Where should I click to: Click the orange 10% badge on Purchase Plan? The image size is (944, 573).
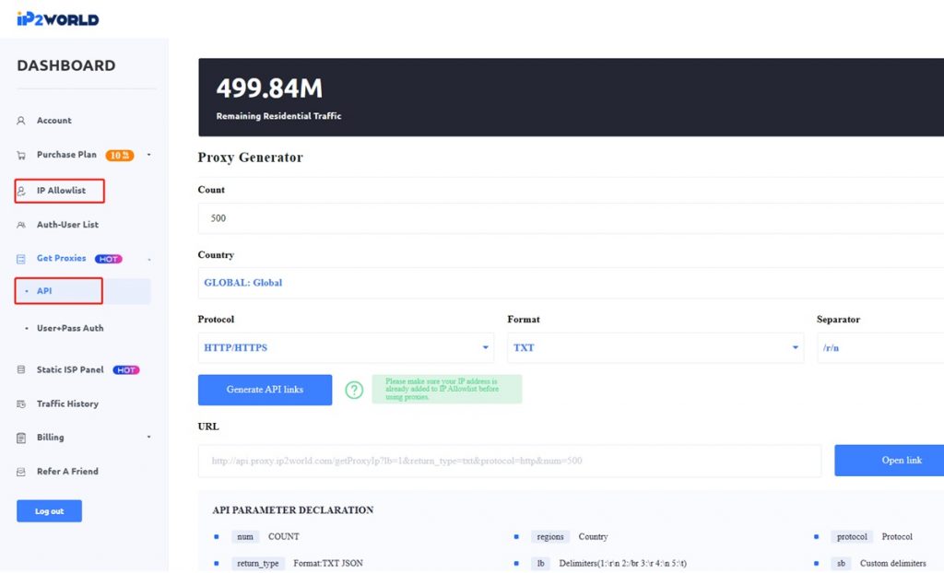120,156
